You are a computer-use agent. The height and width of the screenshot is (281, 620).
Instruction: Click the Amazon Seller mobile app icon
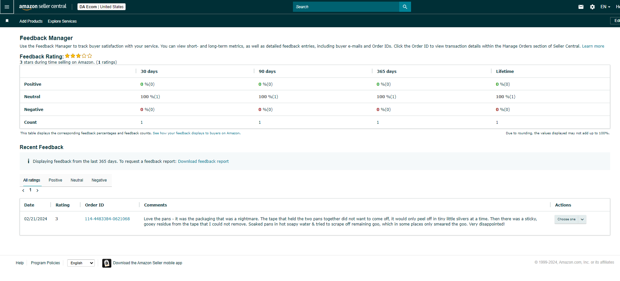[107, 263]
